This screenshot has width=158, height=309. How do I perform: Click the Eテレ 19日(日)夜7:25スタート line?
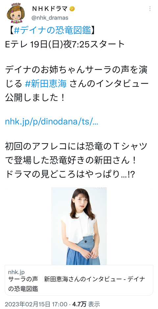click(x=65, y=44)
